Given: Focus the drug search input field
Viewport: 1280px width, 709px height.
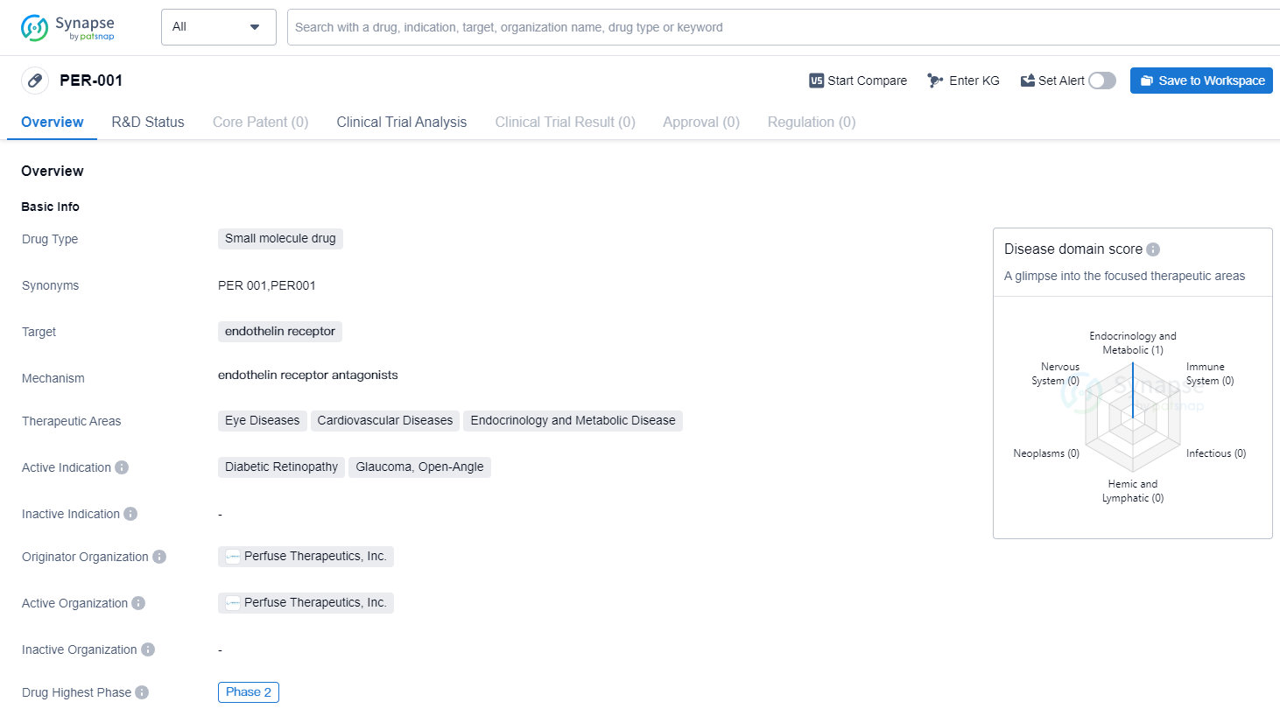Looking at the screenshot, I should click(x=779, y=27).
